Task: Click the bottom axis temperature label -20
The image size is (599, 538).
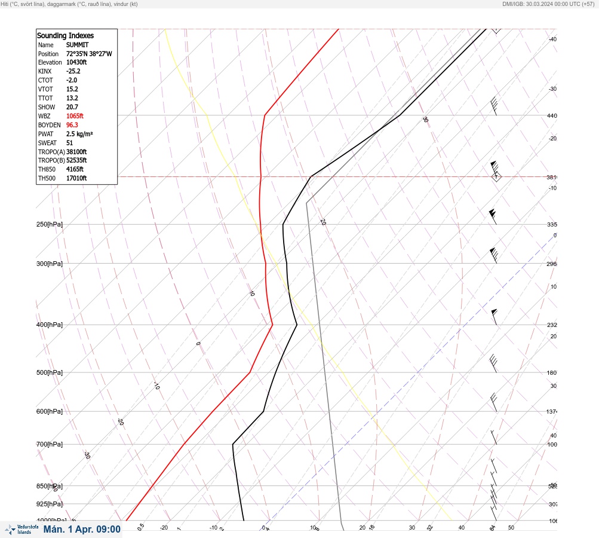Action: (164, 528)
